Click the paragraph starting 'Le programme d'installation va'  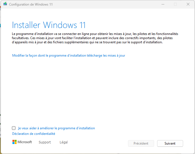click(95, 38)
